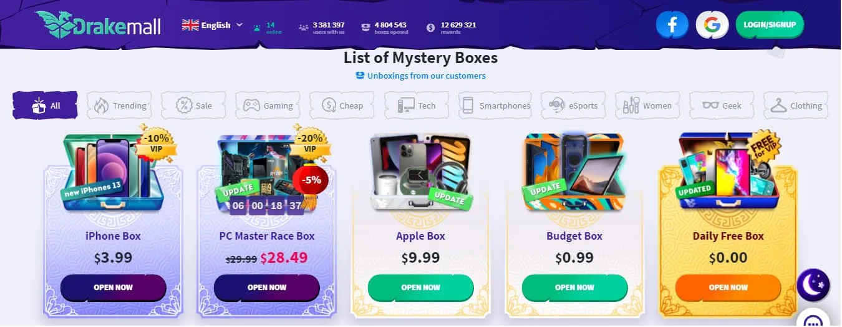Open the Budget Box now
This screenshot has height=327, width=842.
574,288
